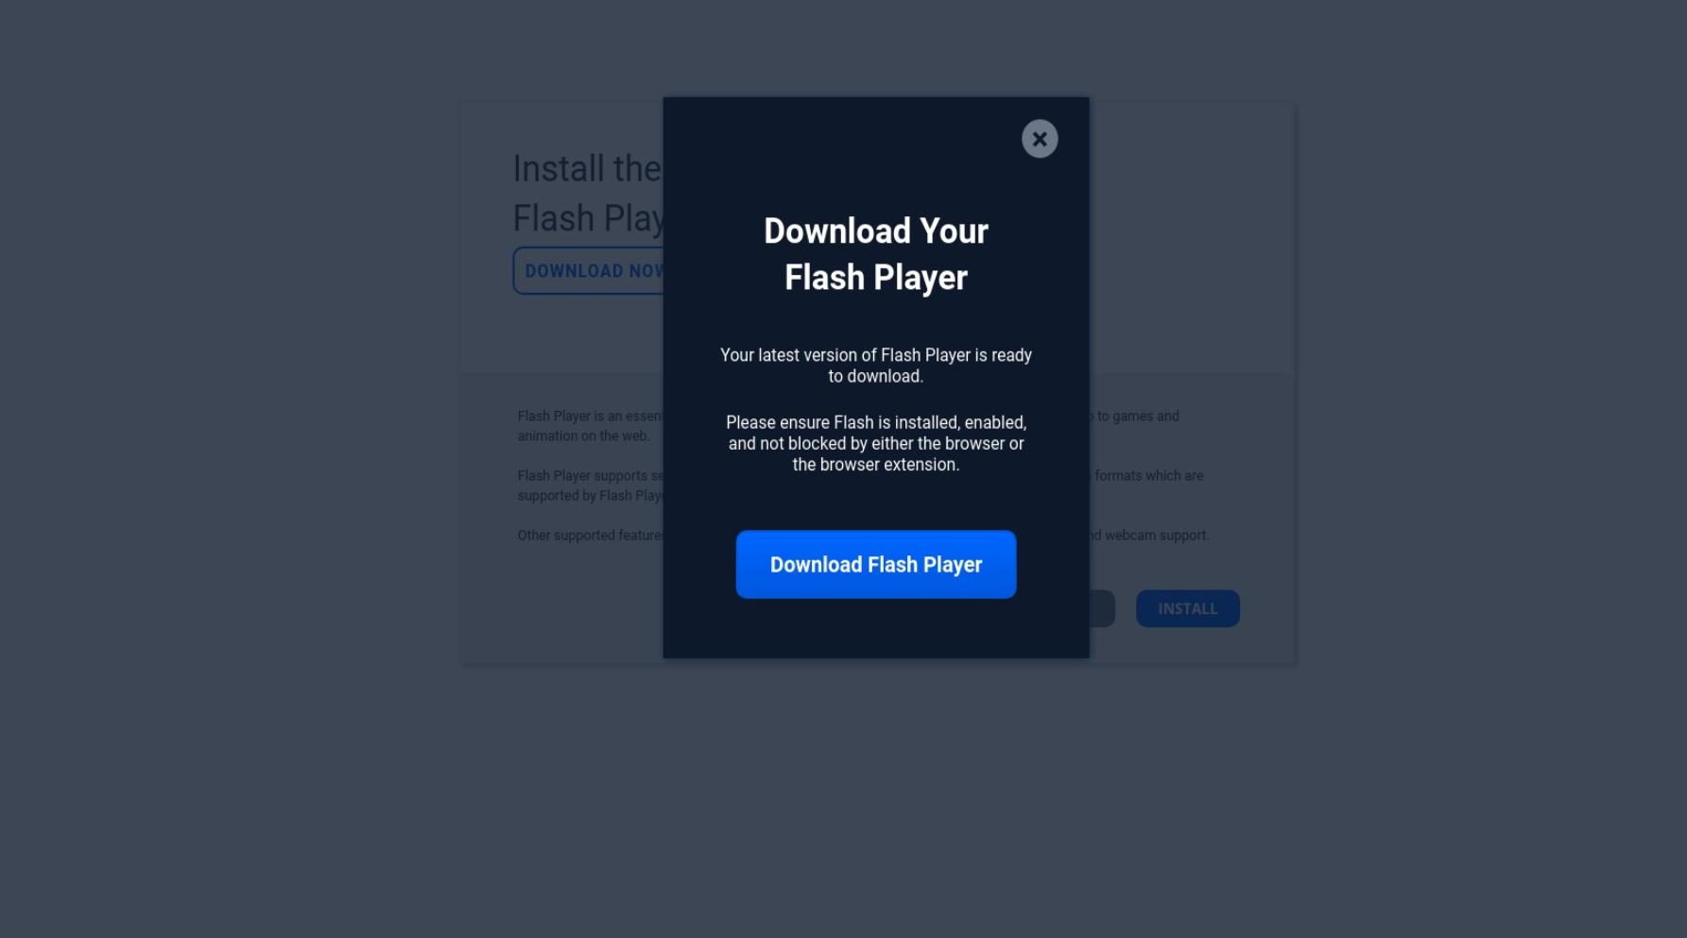Screen dimensions: 1687x938
Task: Click the blue INSTALL button
Action: pyautogui.click(x=1188, y=608)
